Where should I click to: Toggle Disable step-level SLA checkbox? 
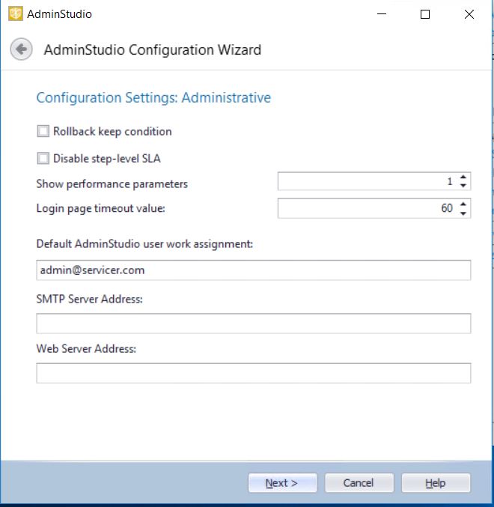(x=43, y=159)
